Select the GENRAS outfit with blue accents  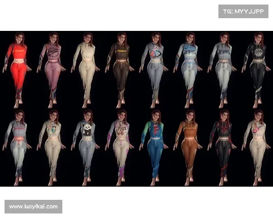tap(187, 69)
